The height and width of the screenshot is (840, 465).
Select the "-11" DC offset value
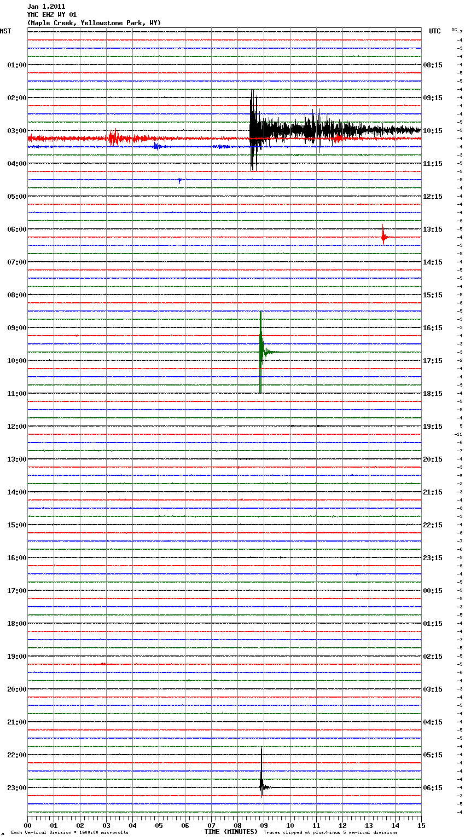pos(458,434)
